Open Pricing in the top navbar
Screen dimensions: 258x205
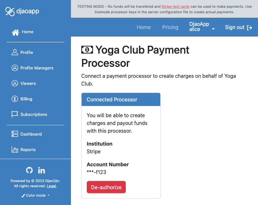(x=170, y=27)
